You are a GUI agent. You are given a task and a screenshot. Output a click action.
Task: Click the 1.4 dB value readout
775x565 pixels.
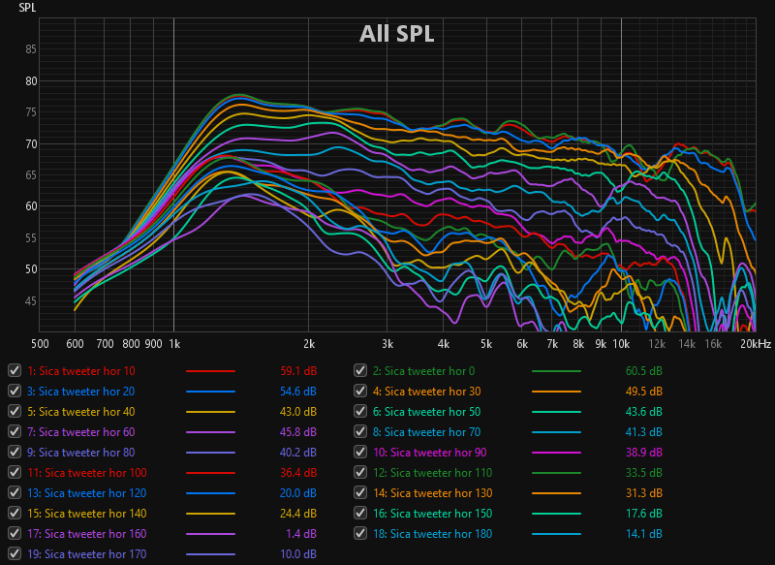(x=301, y=533)
